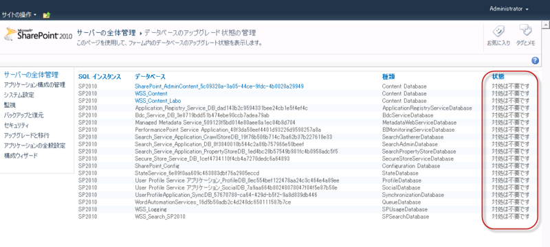550x247 pixels.
Task: Select User Profile ProfileDB database name
Action: (x=237, y=180)
